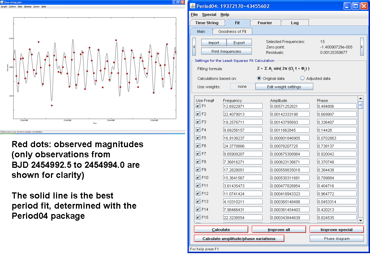This screenshot has width=370, height=260.
Task: Switch to the Time String tab
Action: [x=207, y=23]
